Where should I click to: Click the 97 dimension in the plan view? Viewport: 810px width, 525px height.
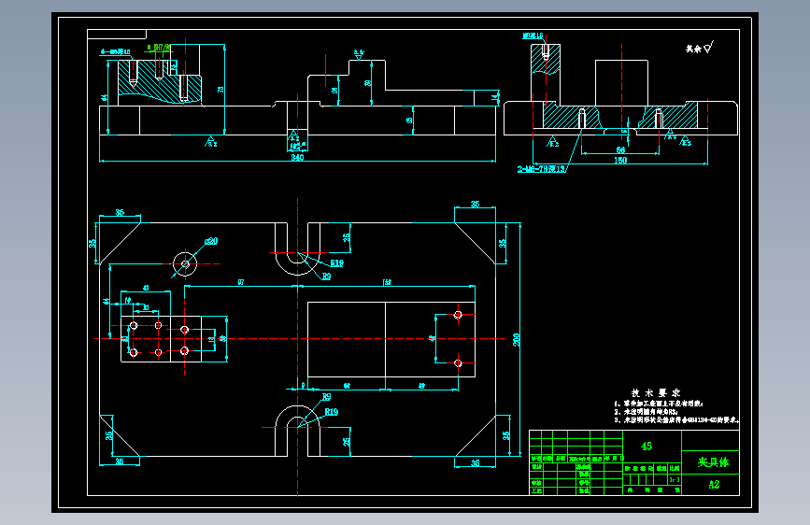(241, 282)
